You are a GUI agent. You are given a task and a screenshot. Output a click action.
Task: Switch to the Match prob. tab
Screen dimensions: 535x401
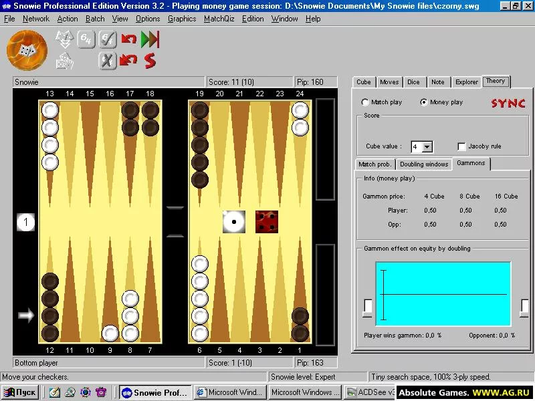click(x=374, y=164)
